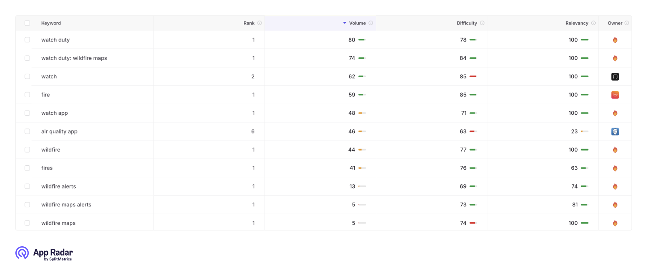Click the App Radar logo
647x278 pixels.
click(44, 254)
